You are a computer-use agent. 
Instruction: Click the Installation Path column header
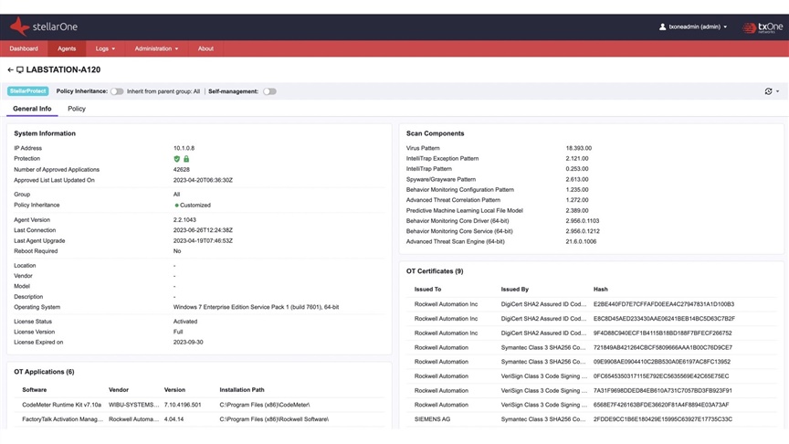(x=241, y=390)
